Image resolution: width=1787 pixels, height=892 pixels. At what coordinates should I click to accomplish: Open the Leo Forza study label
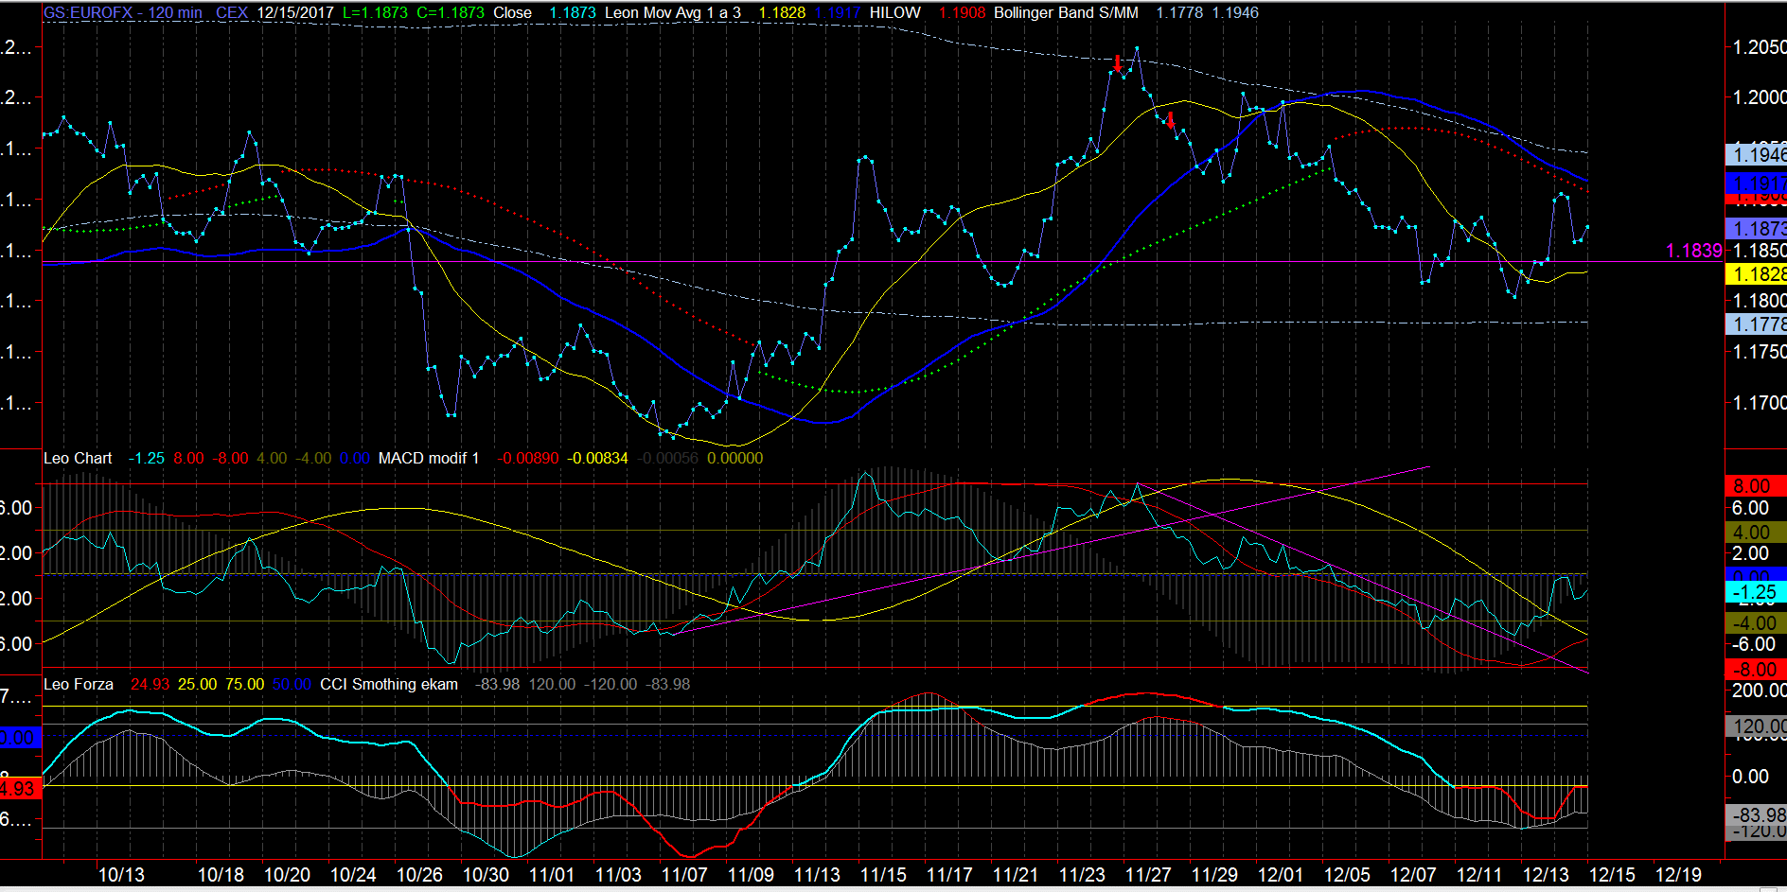tap(79, 685)
